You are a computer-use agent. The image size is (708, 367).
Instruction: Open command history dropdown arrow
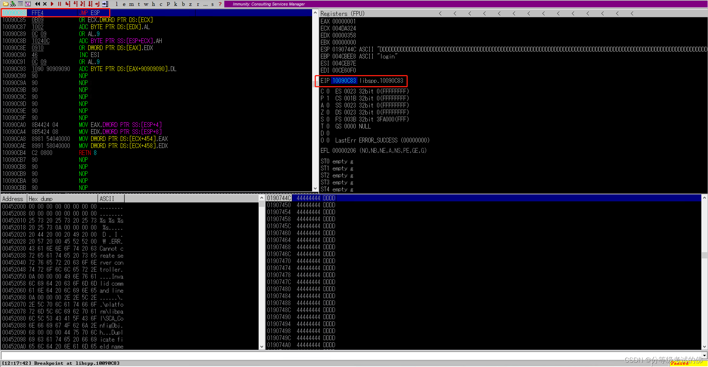click(704, 356)
